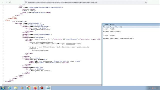Open the Notepad Format menu

coord(112,27)
